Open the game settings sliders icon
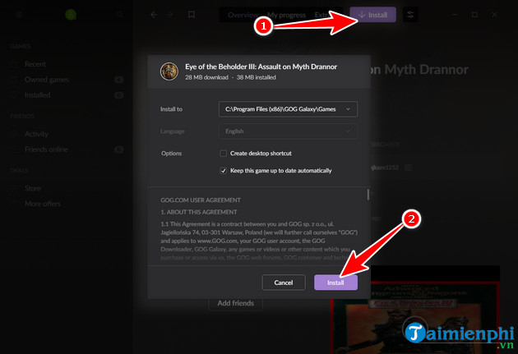The width and height of the screenshot is (518, 354). (410, 15)
